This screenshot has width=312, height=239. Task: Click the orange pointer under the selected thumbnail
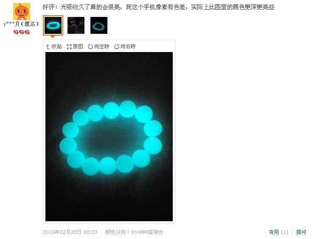pos(53,36)
